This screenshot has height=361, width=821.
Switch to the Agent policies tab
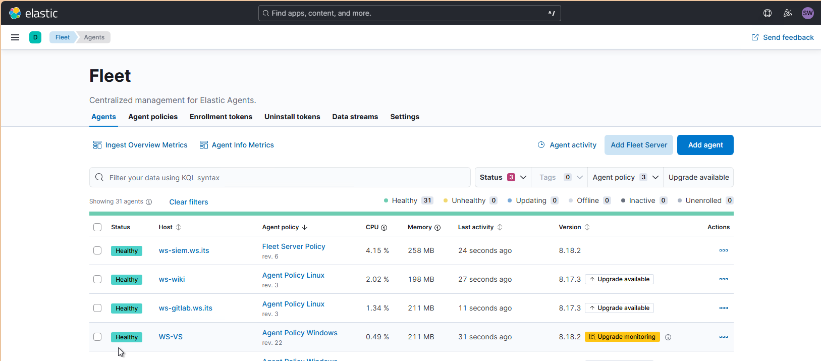pyautogui.click(x=153, y=117)
